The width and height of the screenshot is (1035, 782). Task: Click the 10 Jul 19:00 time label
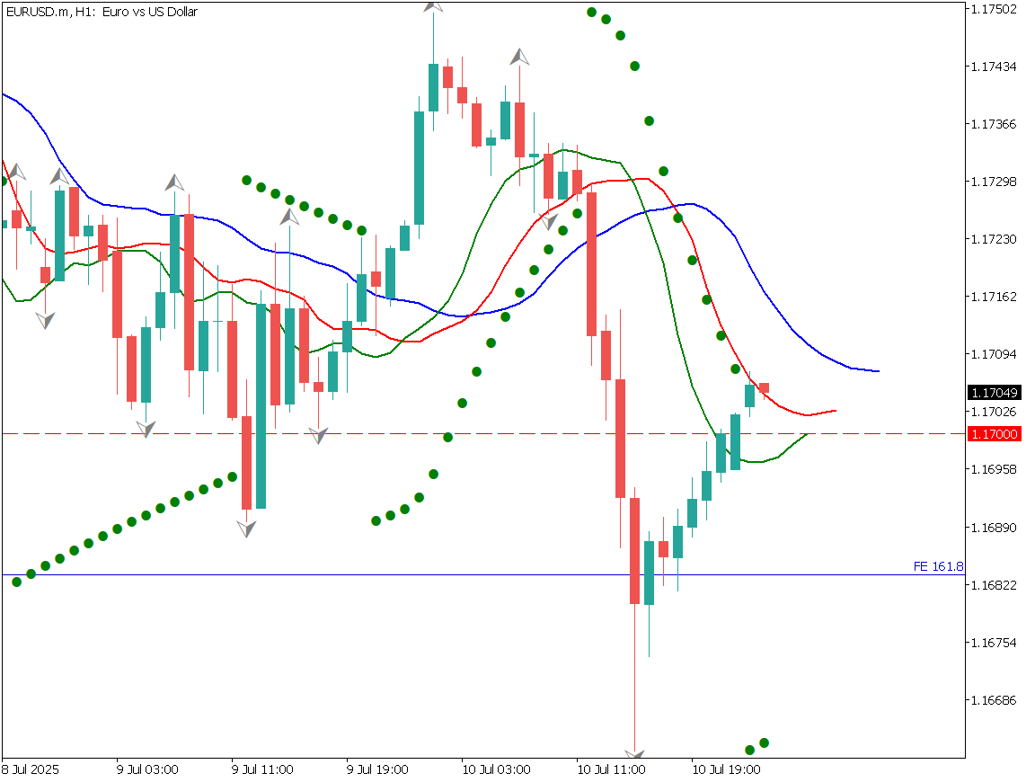(726, 769)
